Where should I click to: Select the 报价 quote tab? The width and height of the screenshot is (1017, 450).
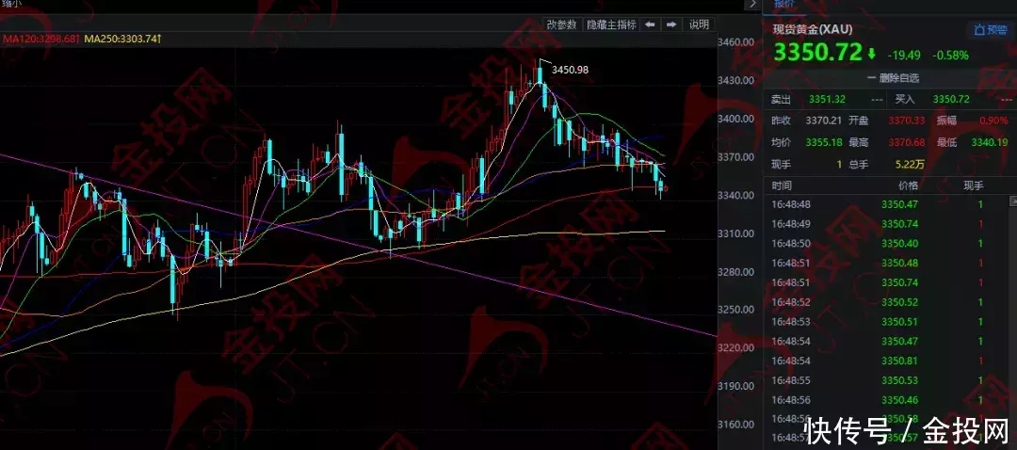[783, 5]
